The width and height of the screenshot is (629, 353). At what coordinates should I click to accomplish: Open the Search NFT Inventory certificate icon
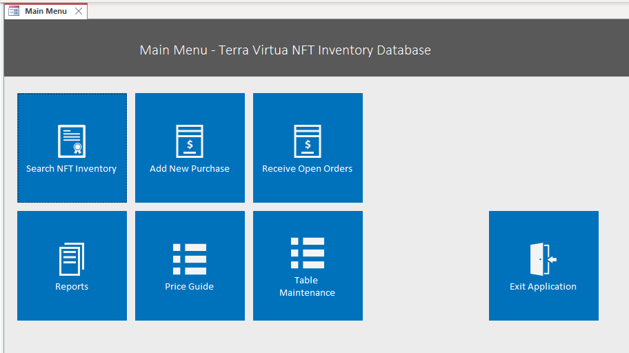click(72, 141)
